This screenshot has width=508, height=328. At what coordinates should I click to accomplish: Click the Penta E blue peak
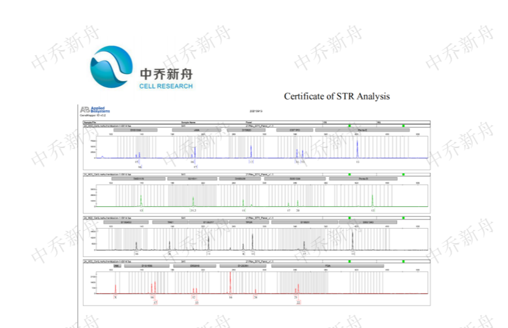[x=357, y=149]
